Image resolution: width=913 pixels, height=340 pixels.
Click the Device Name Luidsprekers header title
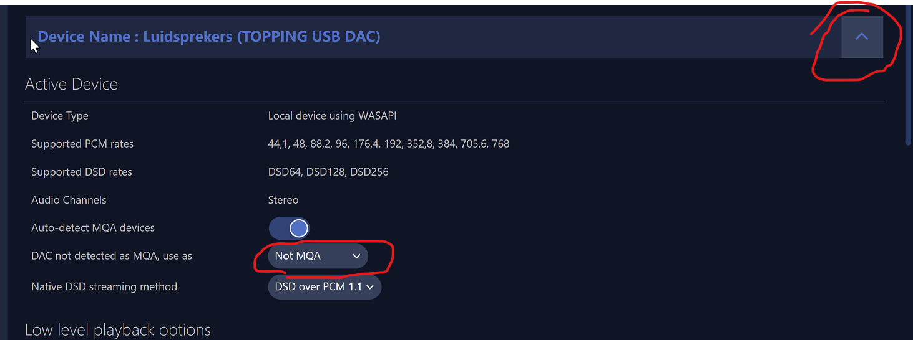pos(209,37)
